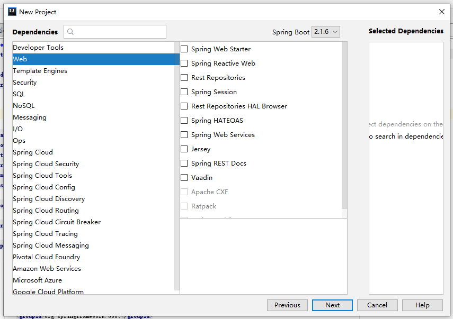Select the NoSQL category
The image size is (453, 319).
(x=93, y=106)
